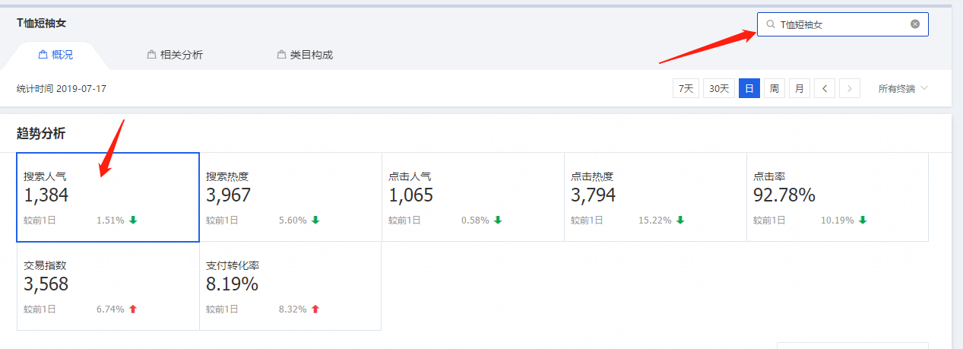Click the bag icon beside 概况 tab

(43, 55)
